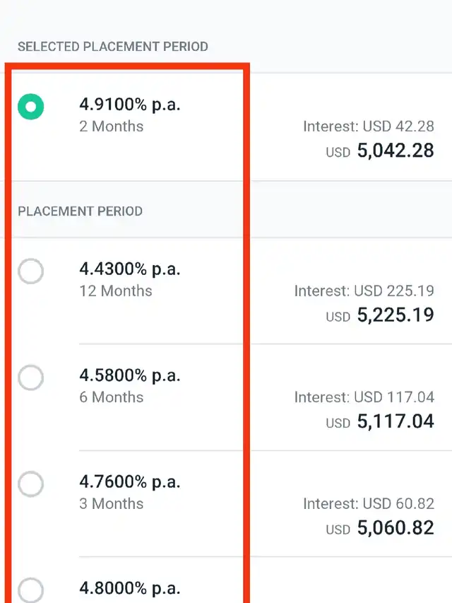Select the 4.8000% p.a. radio button

point(31,590)
